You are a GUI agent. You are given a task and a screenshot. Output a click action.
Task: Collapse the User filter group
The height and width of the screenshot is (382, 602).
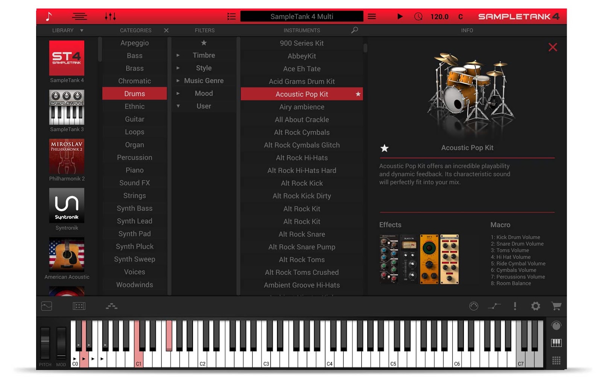[178, 106]
